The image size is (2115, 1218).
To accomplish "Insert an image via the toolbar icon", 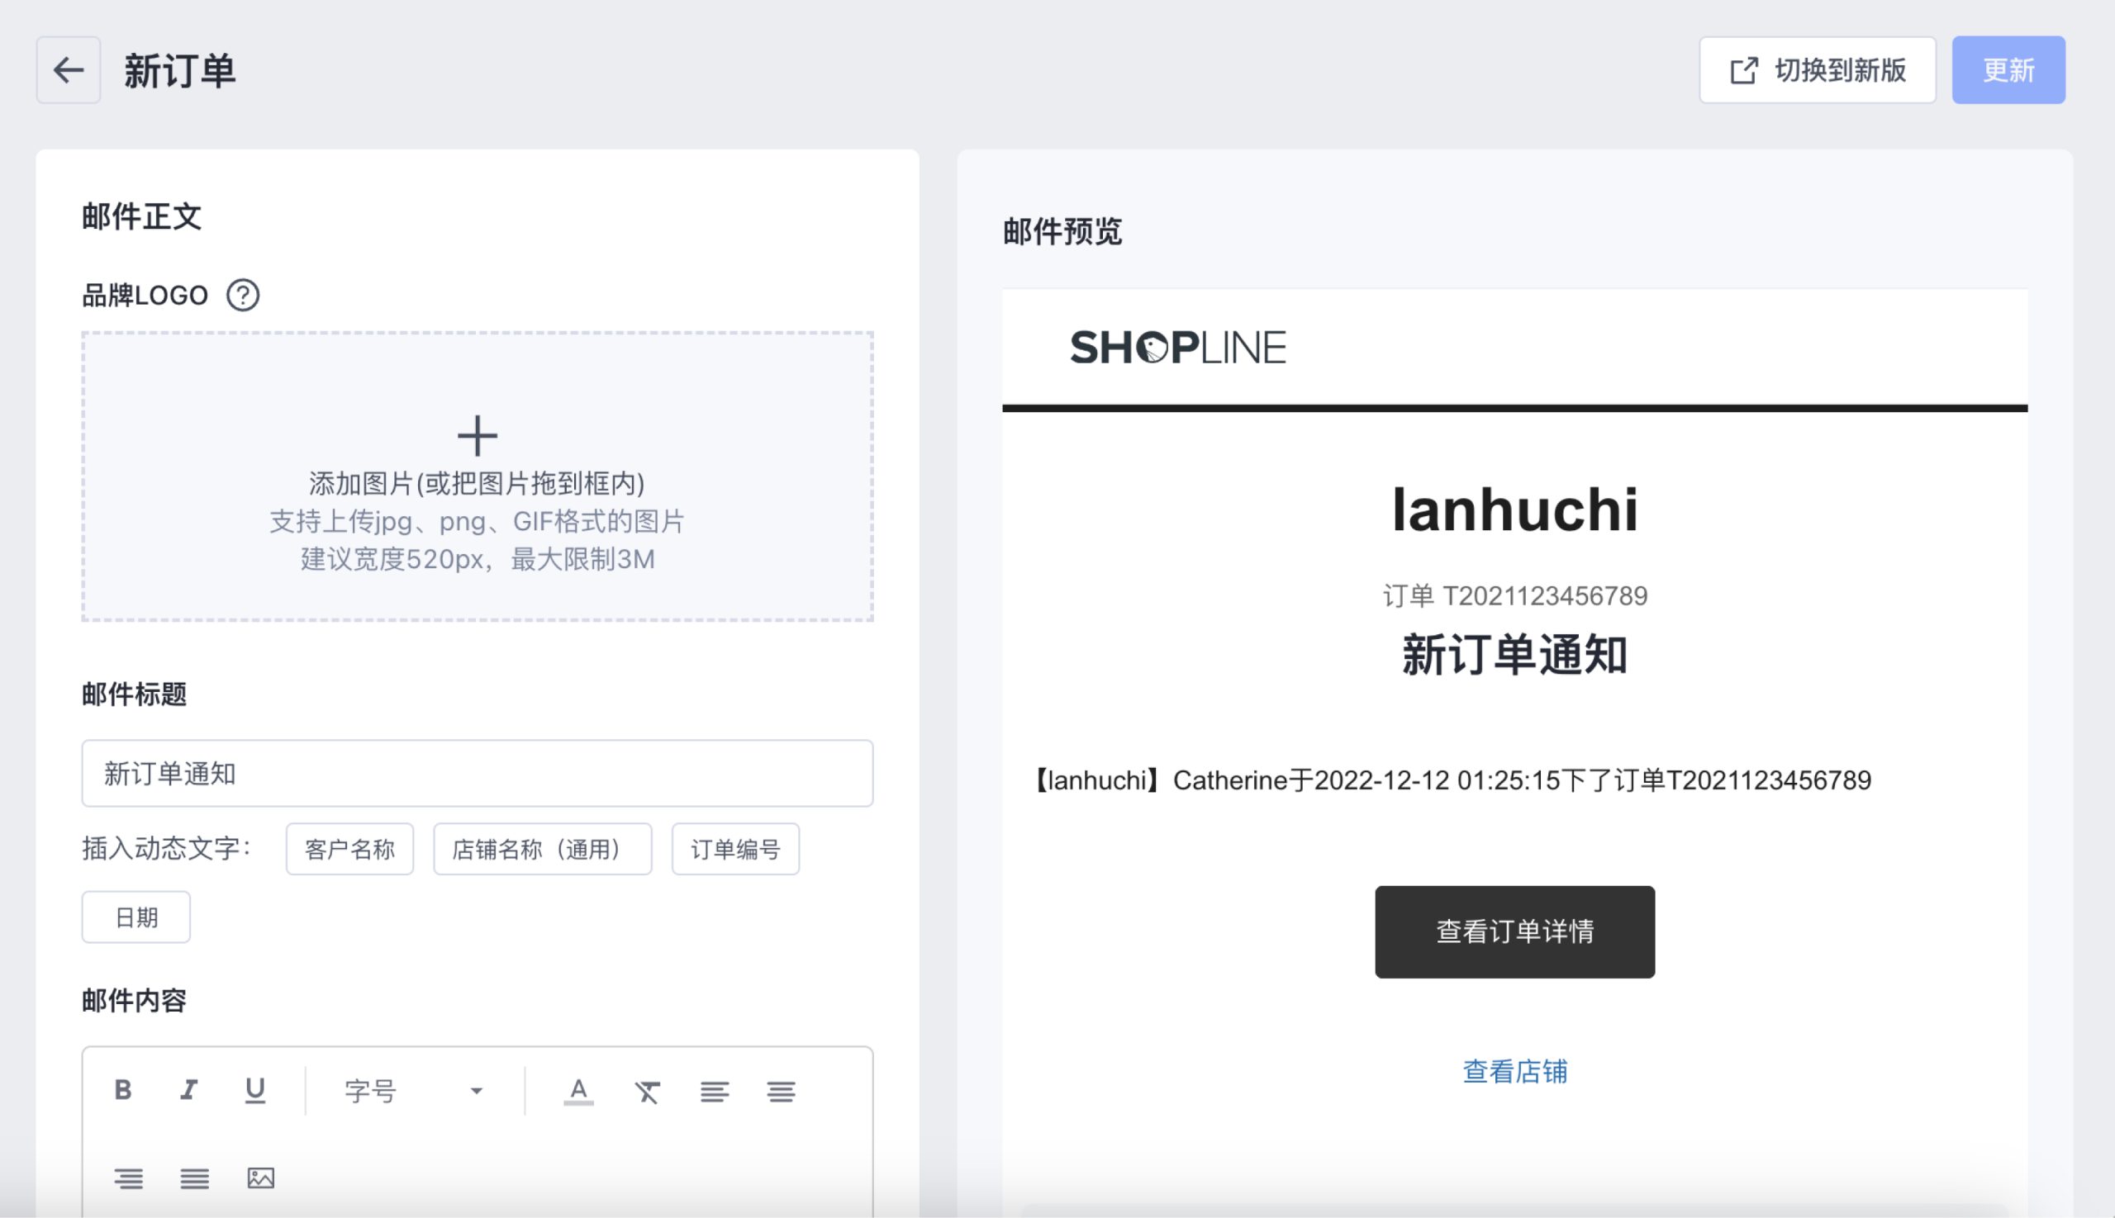I will [x=260, y=1178].
